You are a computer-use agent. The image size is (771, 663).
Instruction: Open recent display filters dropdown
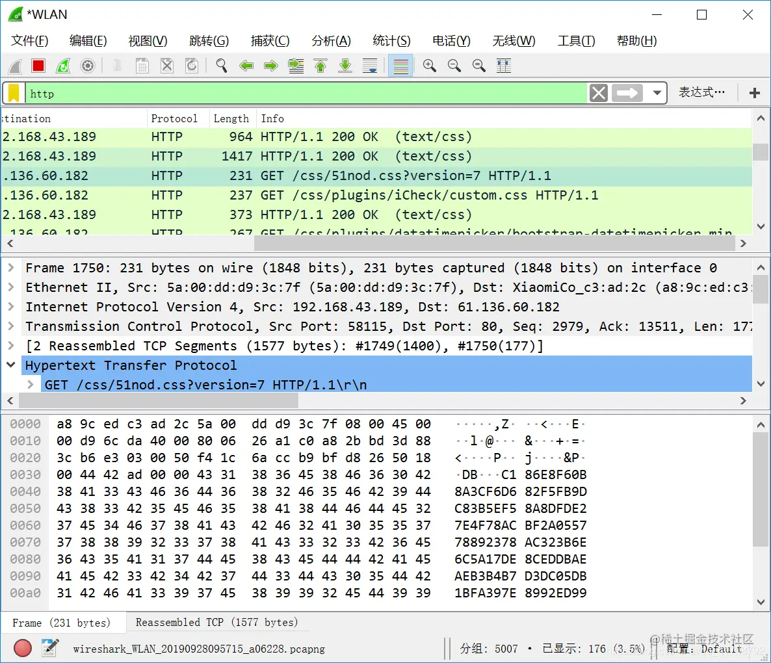tap(657, 93)
